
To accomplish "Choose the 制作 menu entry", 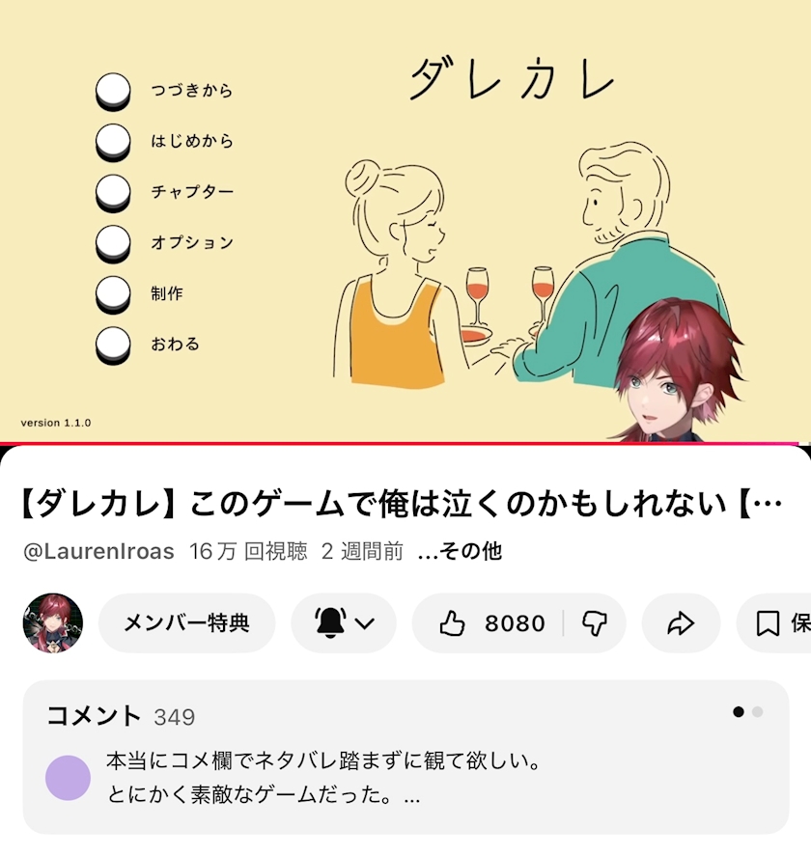I will pos(167,293).
